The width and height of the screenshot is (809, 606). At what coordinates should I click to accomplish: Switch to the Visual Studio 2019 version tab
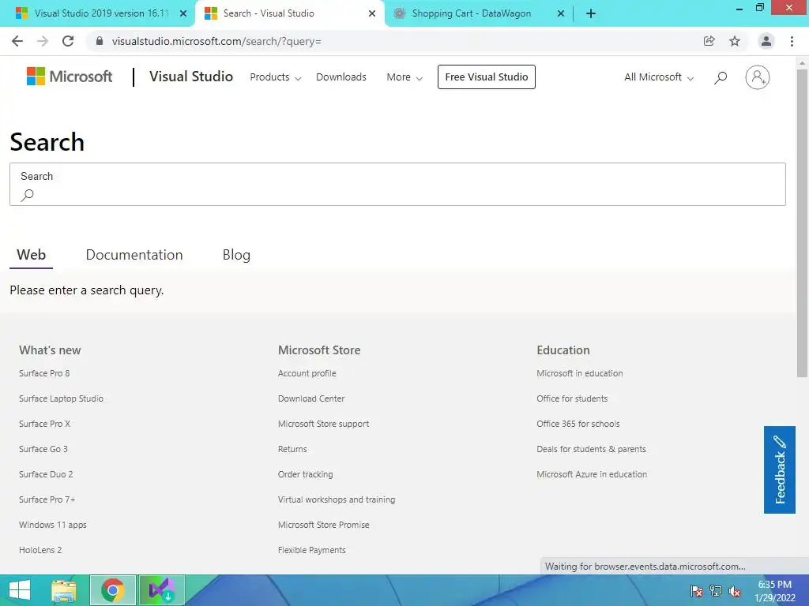click(102, 13)
